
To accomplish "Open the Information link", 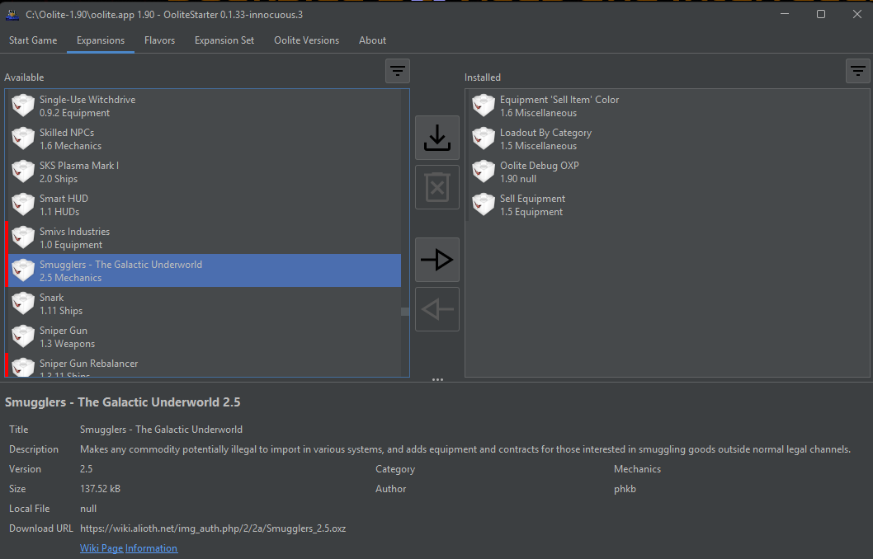I will (152, 548).
